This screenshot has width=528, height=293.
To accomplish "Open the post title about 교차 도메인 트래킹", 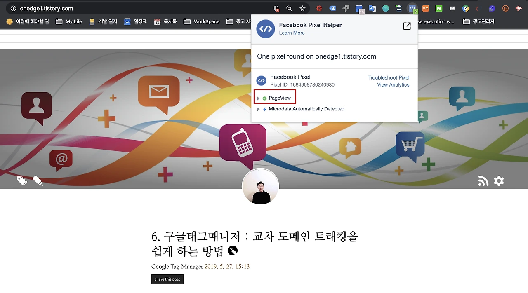I will (x=255, y=243).
